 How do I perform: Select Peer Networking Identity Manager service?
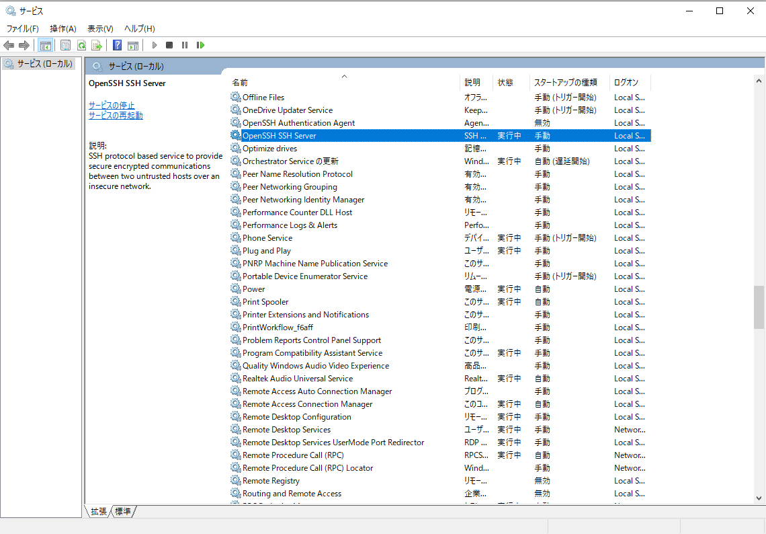440,200
